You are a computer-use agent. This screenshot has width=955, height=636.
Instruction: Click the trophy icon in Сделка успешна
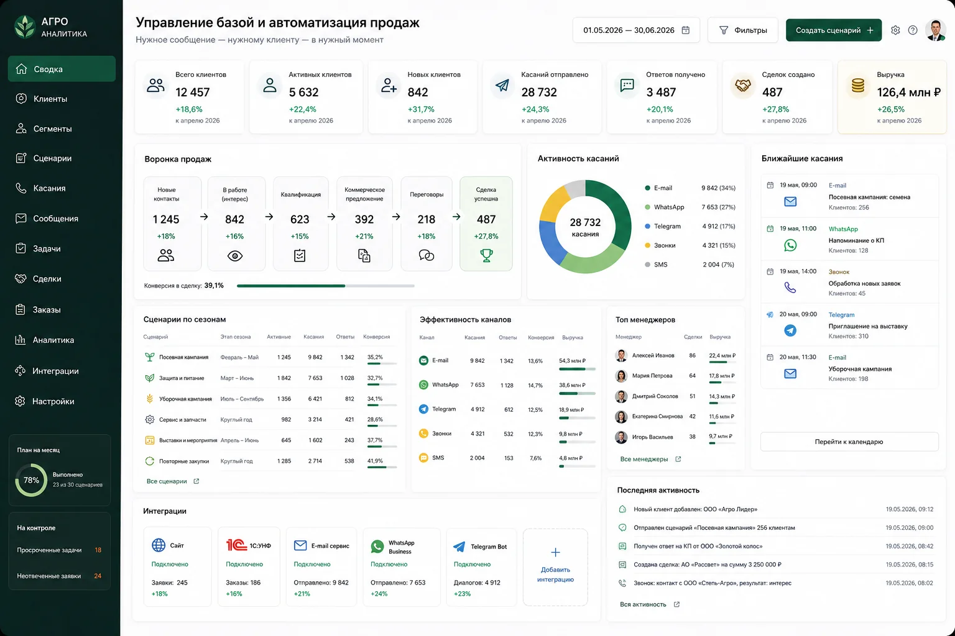pos(486,255)
